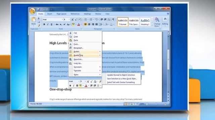Center text using the mini toolbar
The image size is (215, 120).
[77, 86]
